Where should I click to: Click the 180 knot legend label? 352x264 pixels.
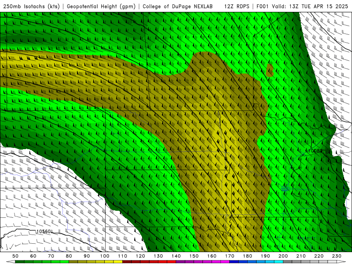click(247, 256)
